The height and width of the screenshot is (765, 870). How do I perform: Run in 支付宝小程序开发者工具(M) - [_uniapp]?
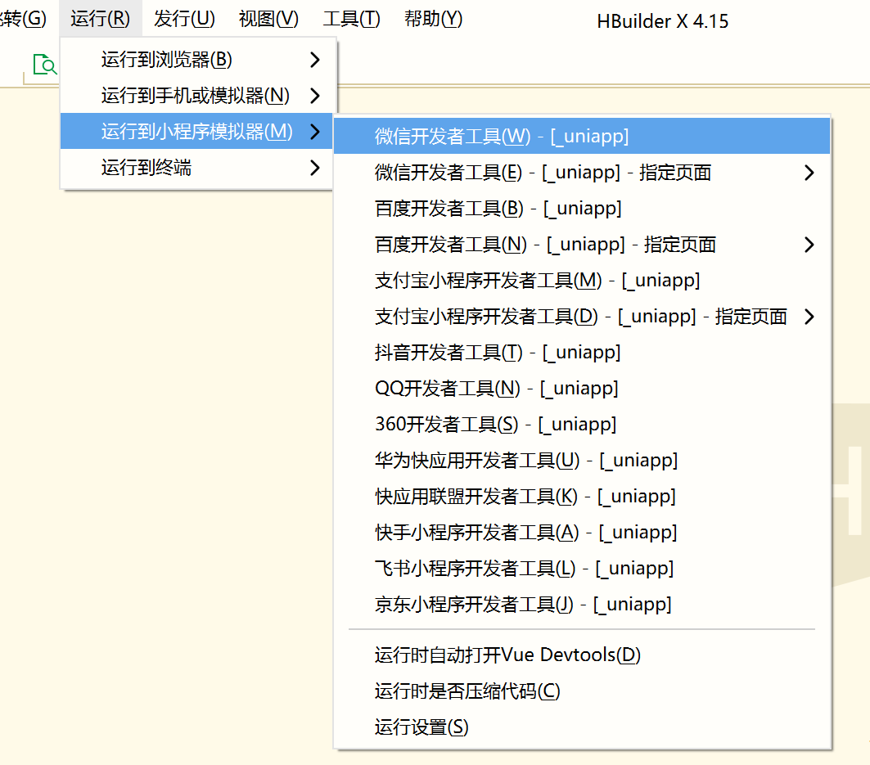click(x=581, y=280)
